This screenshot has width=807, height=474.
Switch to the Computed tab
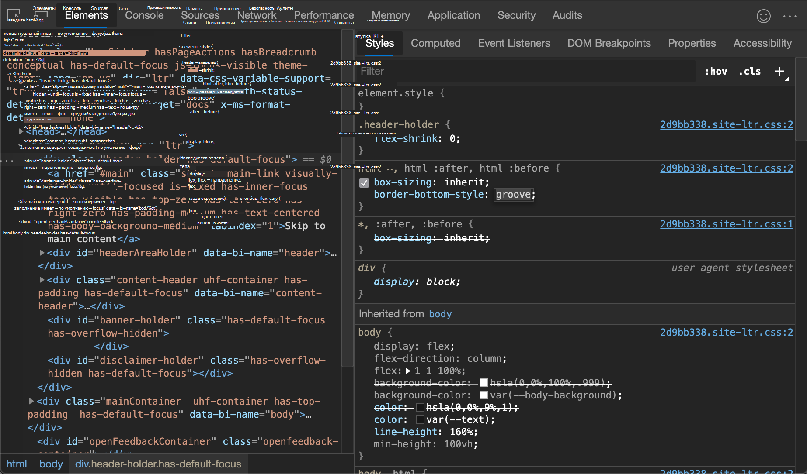point(435,43)
